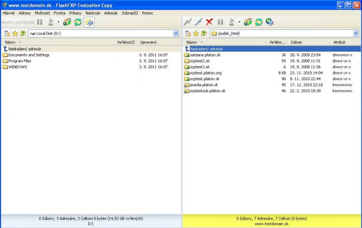Viewport: 362px width, 228px height.
Task: Open the folder tree icon beside /public_html/ path
Action: pyautogui.click(x=188, y=33)
